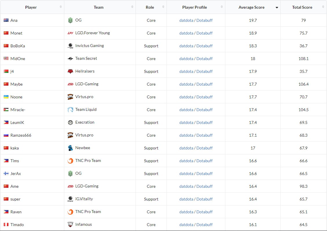Viewport: 327px width, 231px height.
Task: Click the Player Profile column header
Action: pyautogui.click(x=194, y=7)
